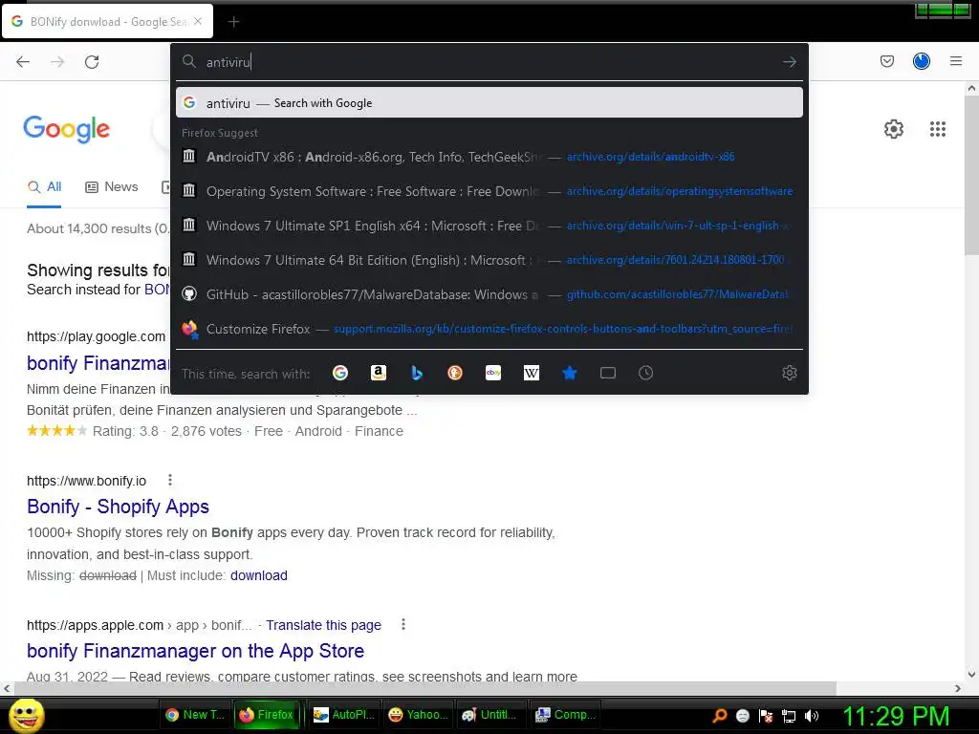Click the volume speaker tray icon
The height and width of the screenshot is (734, 979).
(812, 716)
